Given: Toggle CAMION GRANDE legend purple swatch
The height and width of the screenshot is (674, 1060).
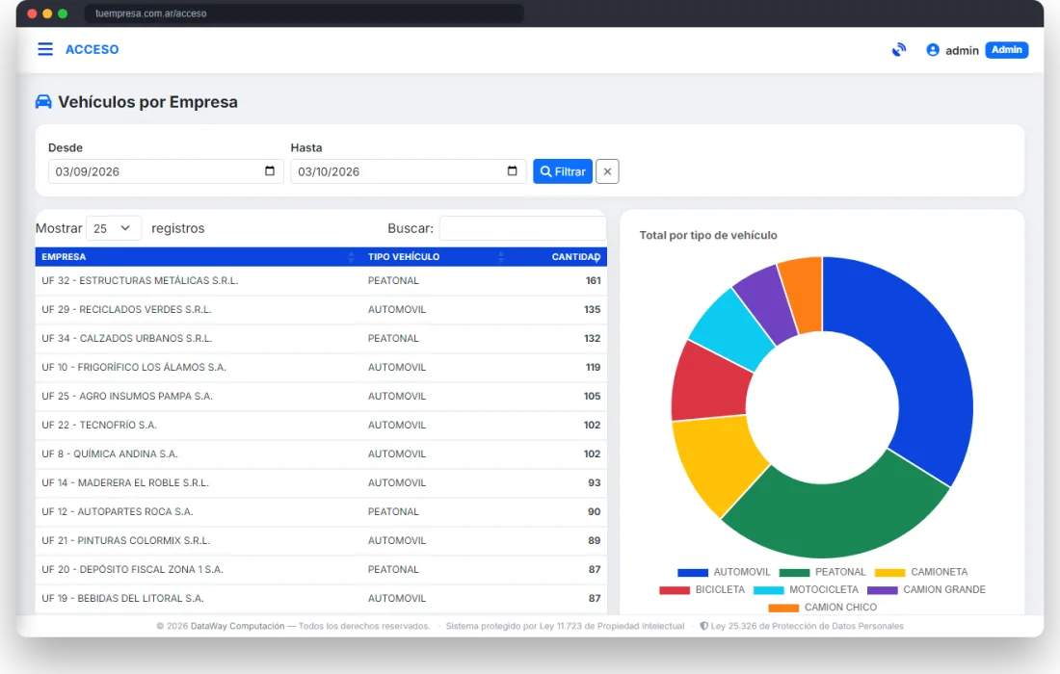Looking at the screenshot, I should coord(882,590).
